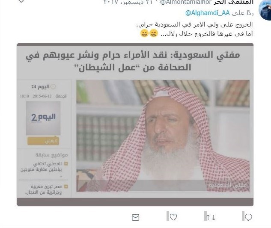Viewport: 271px width, 228px height.
Task: Click the yellow follow button under logo
Action: (x=43, y=141)
